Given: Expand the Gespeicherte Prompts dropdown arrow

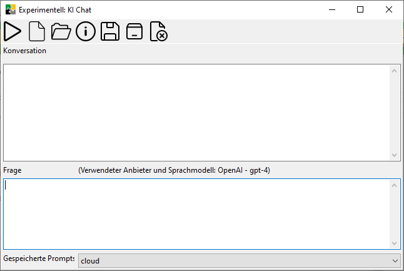Looking at the screenshot, I should pos(394,260).
